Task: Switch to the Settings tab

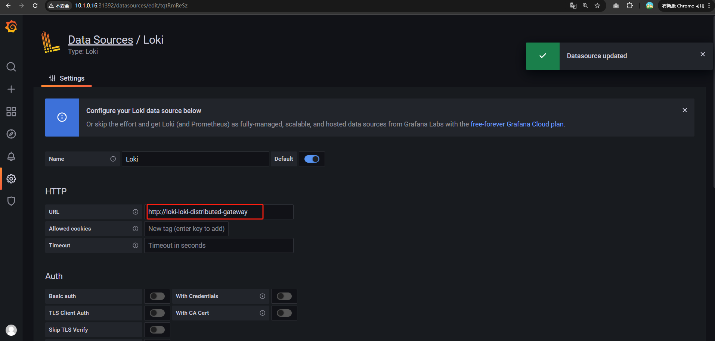Action: click(x=66, y=78)
